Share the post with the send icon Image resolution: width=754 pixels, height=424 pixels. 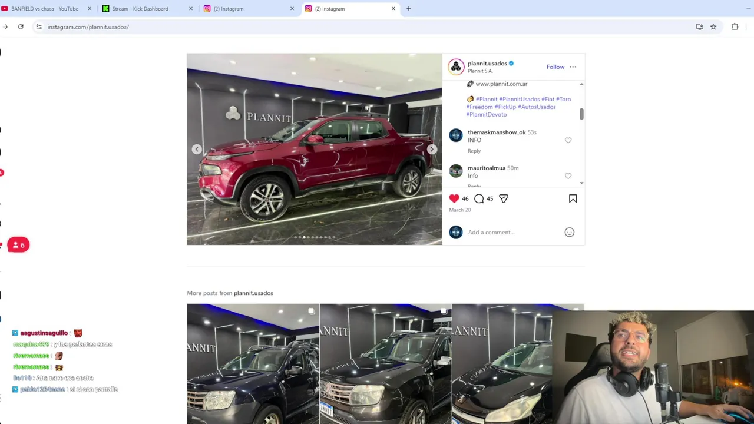tap(504, 198)
